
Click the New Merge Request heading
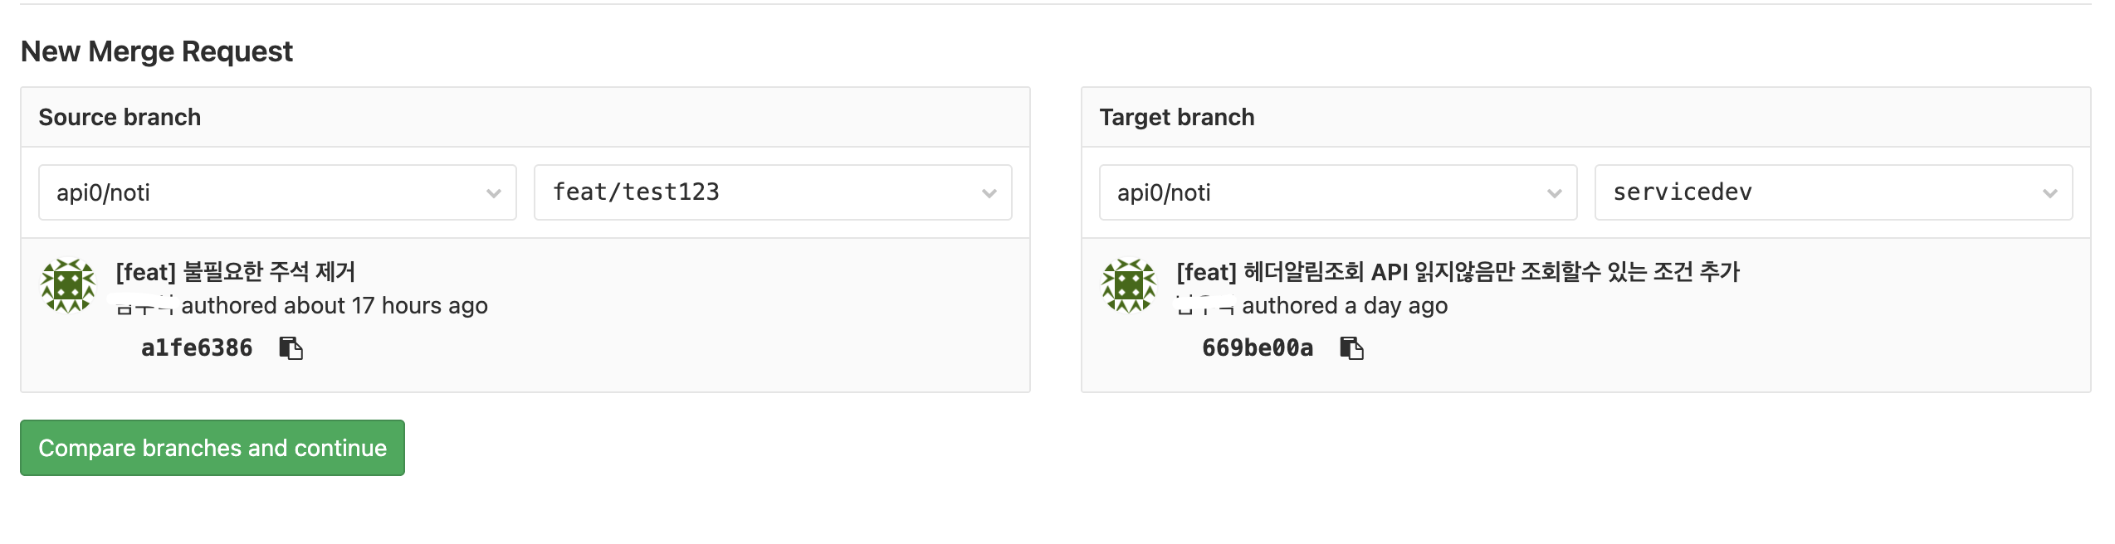point(157,51)
